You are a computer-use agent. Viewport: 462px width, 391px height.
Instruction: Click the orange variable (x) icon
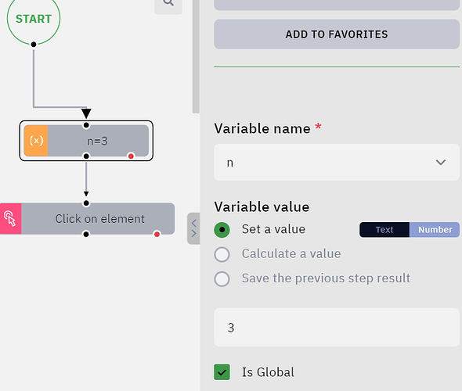[36, 141]
